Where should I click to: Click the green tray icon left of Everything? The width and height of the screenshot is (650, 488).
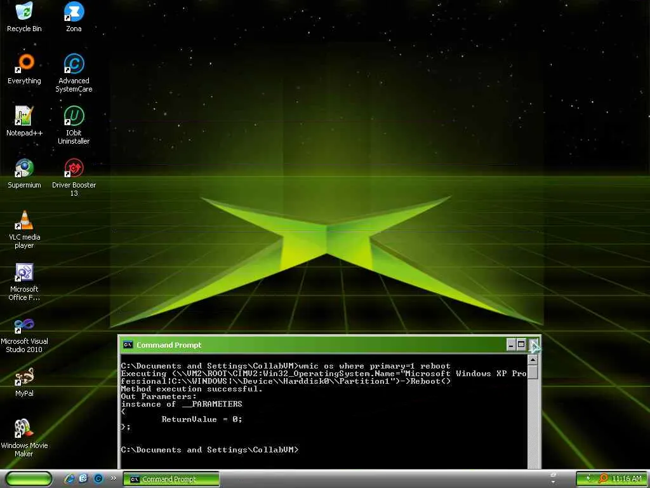coord(588,478)
